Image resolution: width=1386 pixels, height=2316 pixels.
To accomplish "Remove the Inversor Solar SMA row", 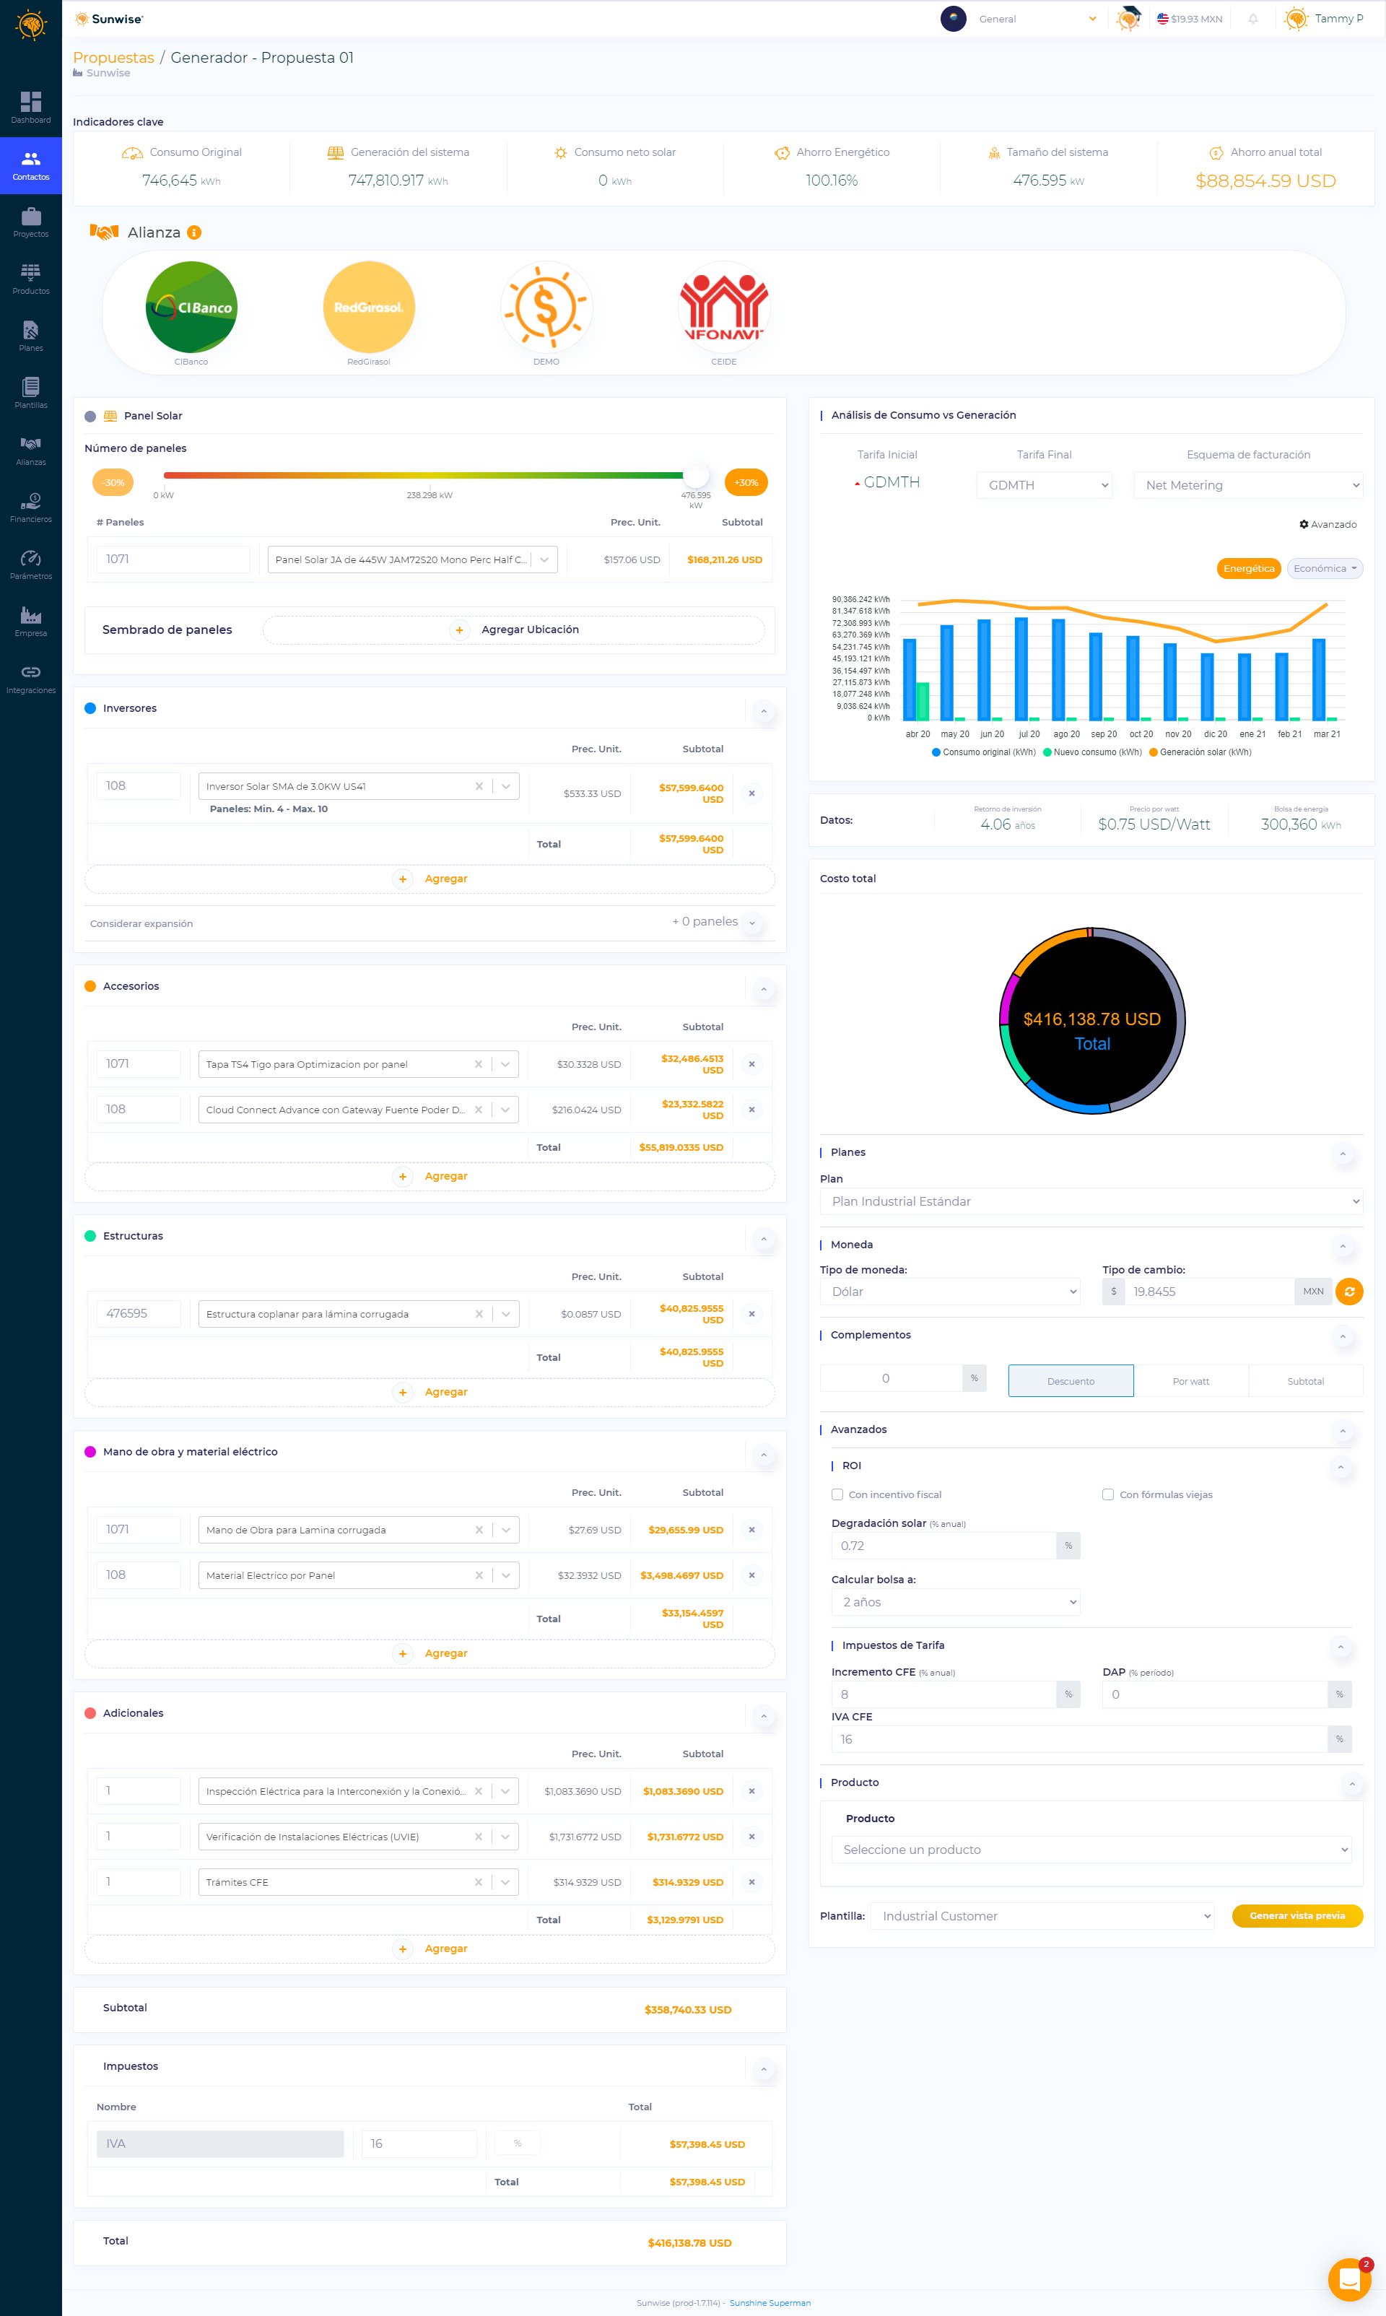I will click(x=752, y=793).
